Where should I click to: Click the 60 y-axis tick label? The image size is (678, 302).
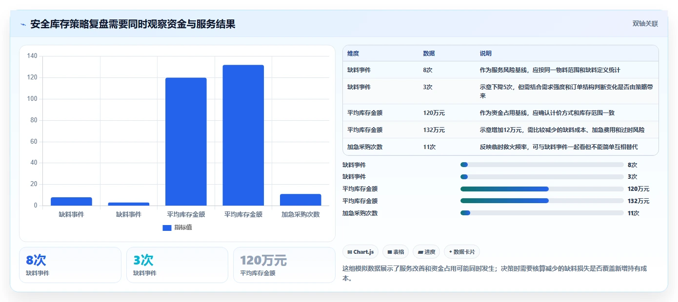click(34, 142)
